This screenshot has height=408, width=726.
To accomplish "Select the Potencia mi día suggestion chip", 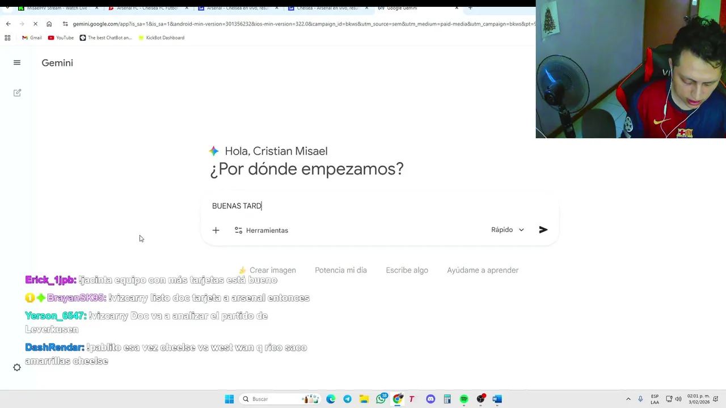I will click(x=341, y=270).
